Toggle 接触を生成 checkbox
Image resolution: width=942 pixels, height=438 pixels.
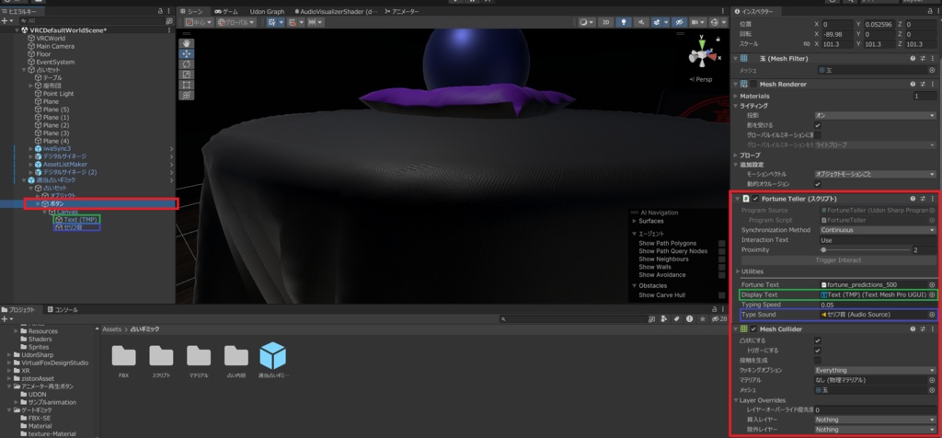pos(818,361)
